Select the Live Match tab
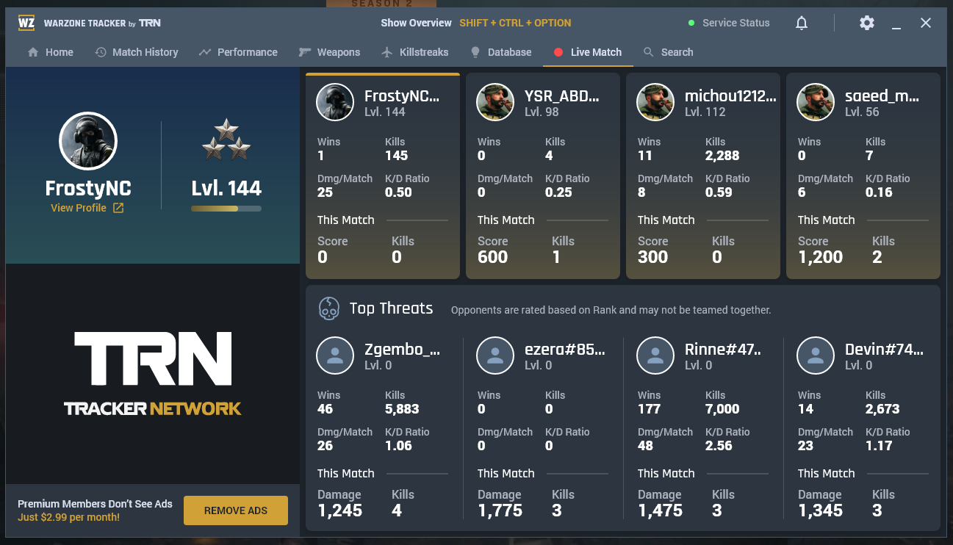Image resolution: width=953 pixels, height=545 pixels. click(588, 52)
